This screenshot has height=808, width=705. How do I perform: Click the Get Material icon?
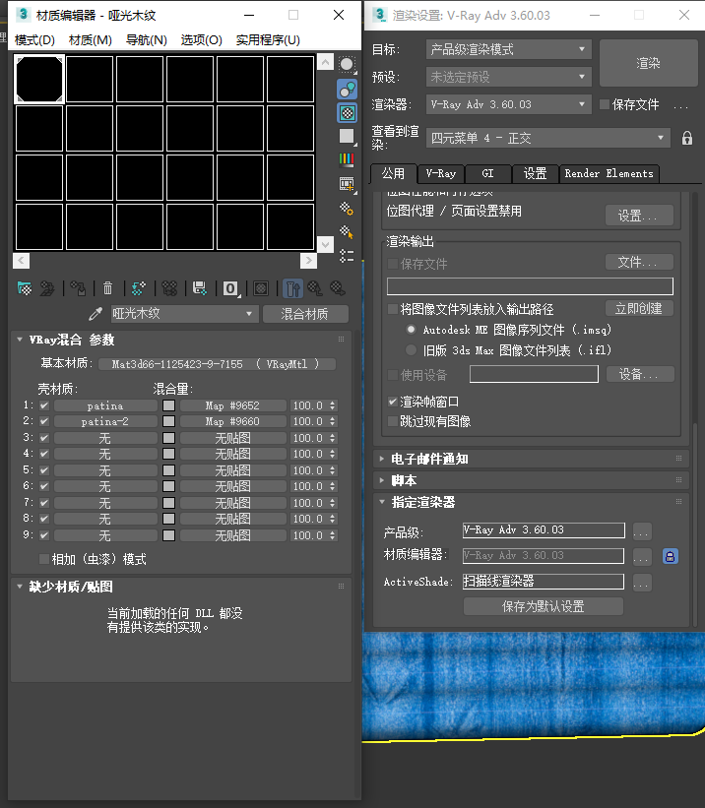[25, 288]
